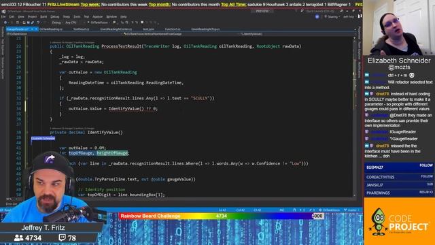Click the Rainbow Beard Challenge progress bar
Screen dimensions: 435x245
[221, 216]
